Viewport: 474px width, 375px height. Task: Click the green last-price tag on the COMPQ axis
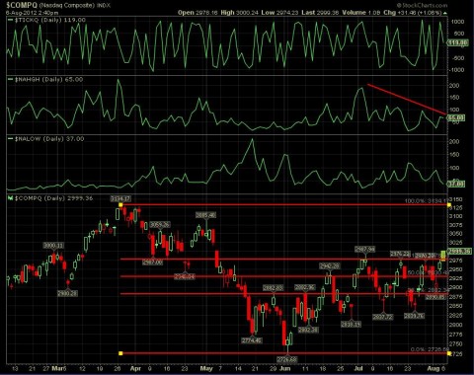click(460, 252)
